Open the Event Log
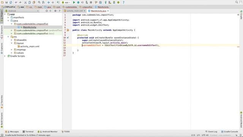Screen dimensions: 243x137 [211, 132]
